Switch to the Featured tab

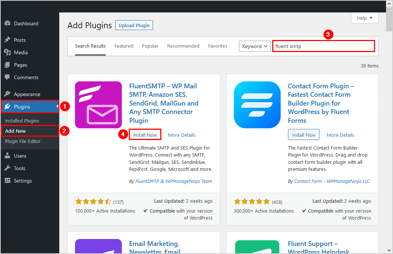pos(124,46)
